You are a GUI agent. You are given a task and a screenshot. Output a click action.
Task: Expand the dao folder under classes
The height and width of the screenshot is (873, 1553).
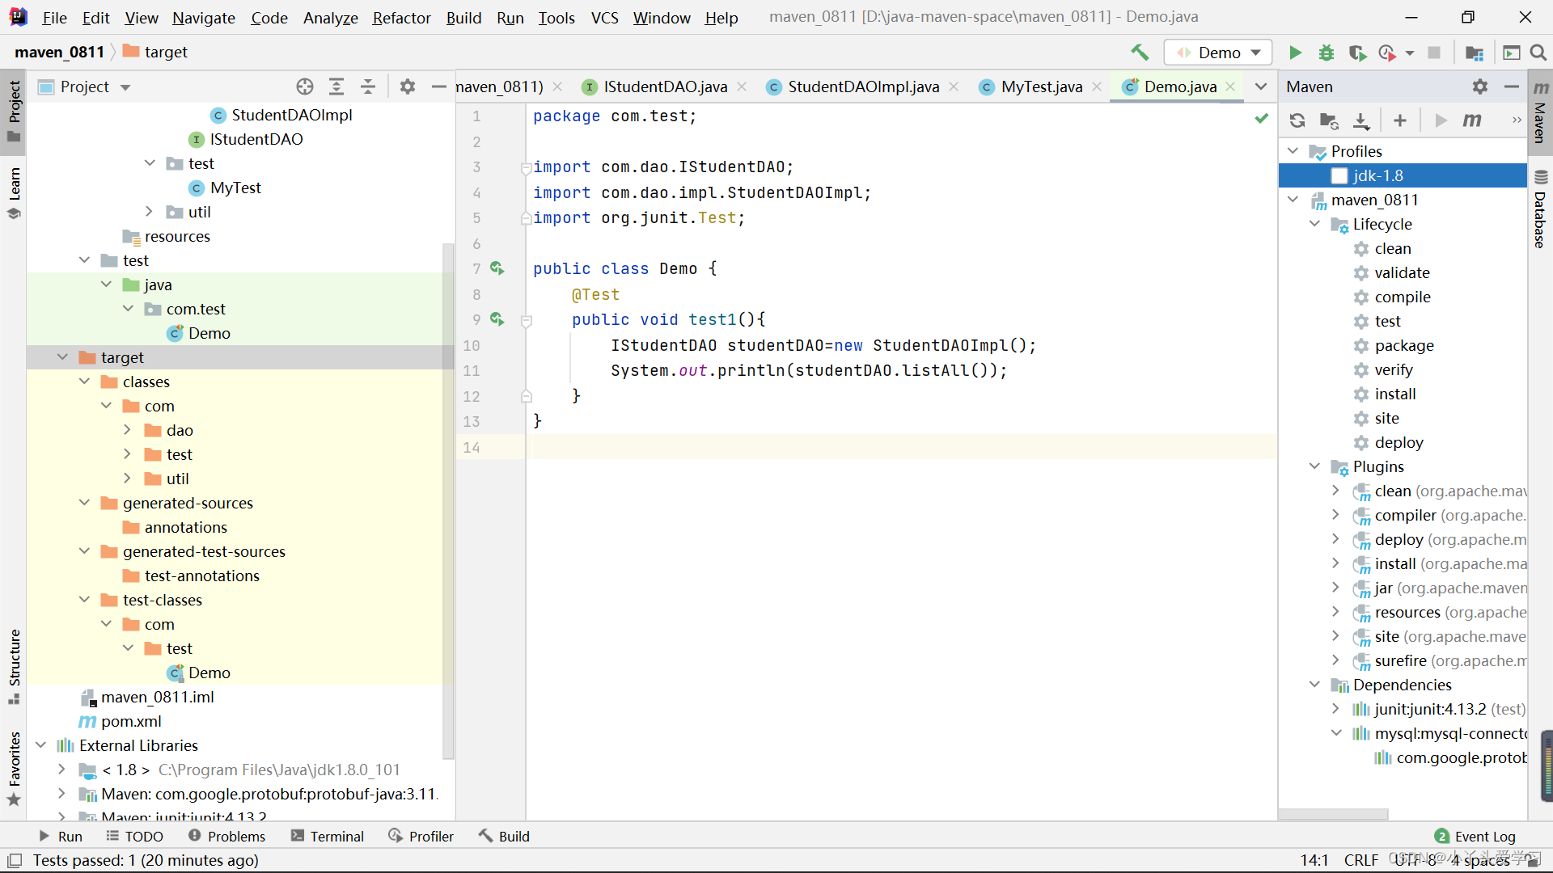coord(128,430)
